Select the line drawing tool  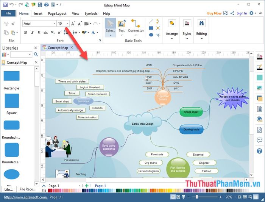click(151, 22)
